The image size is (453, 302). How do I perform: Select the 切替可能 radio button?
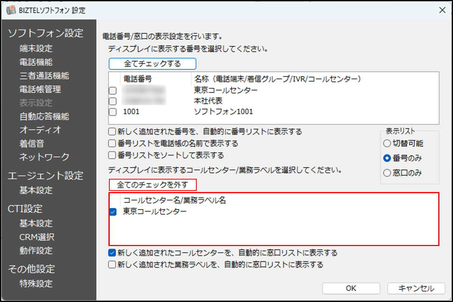(386, 143)
